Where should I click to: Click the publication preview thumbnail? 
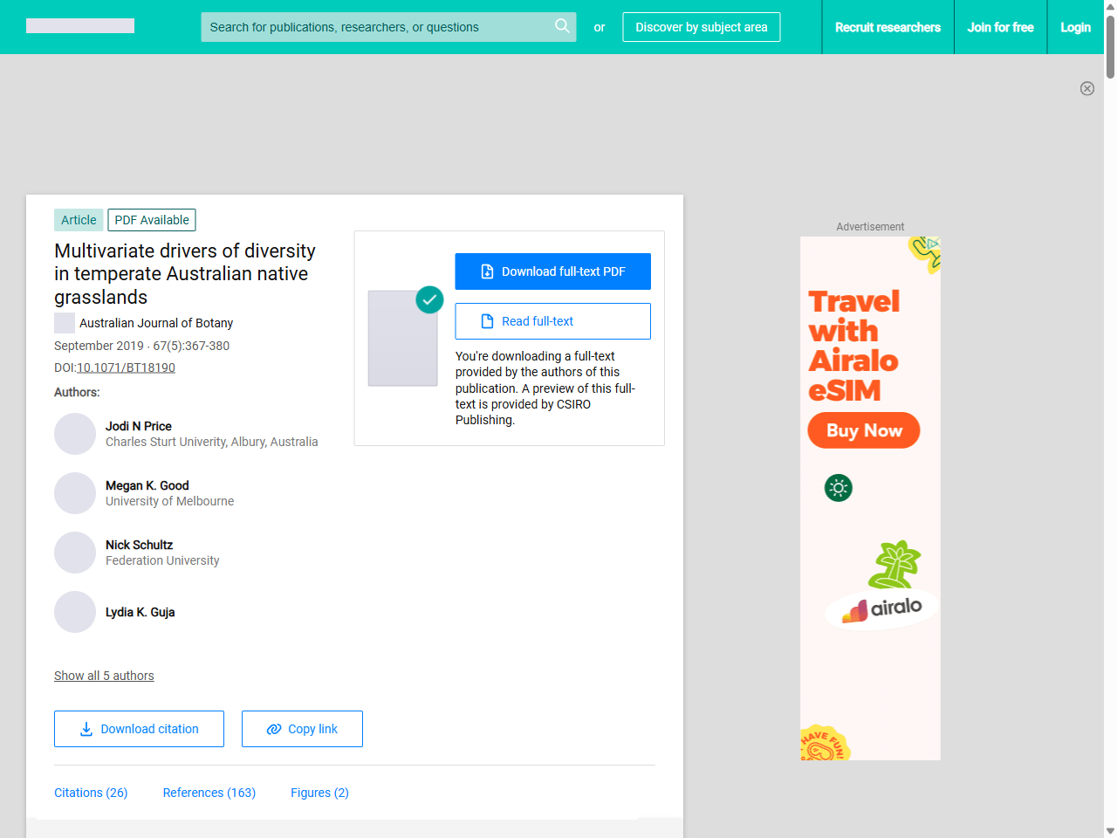pos(402,338)
